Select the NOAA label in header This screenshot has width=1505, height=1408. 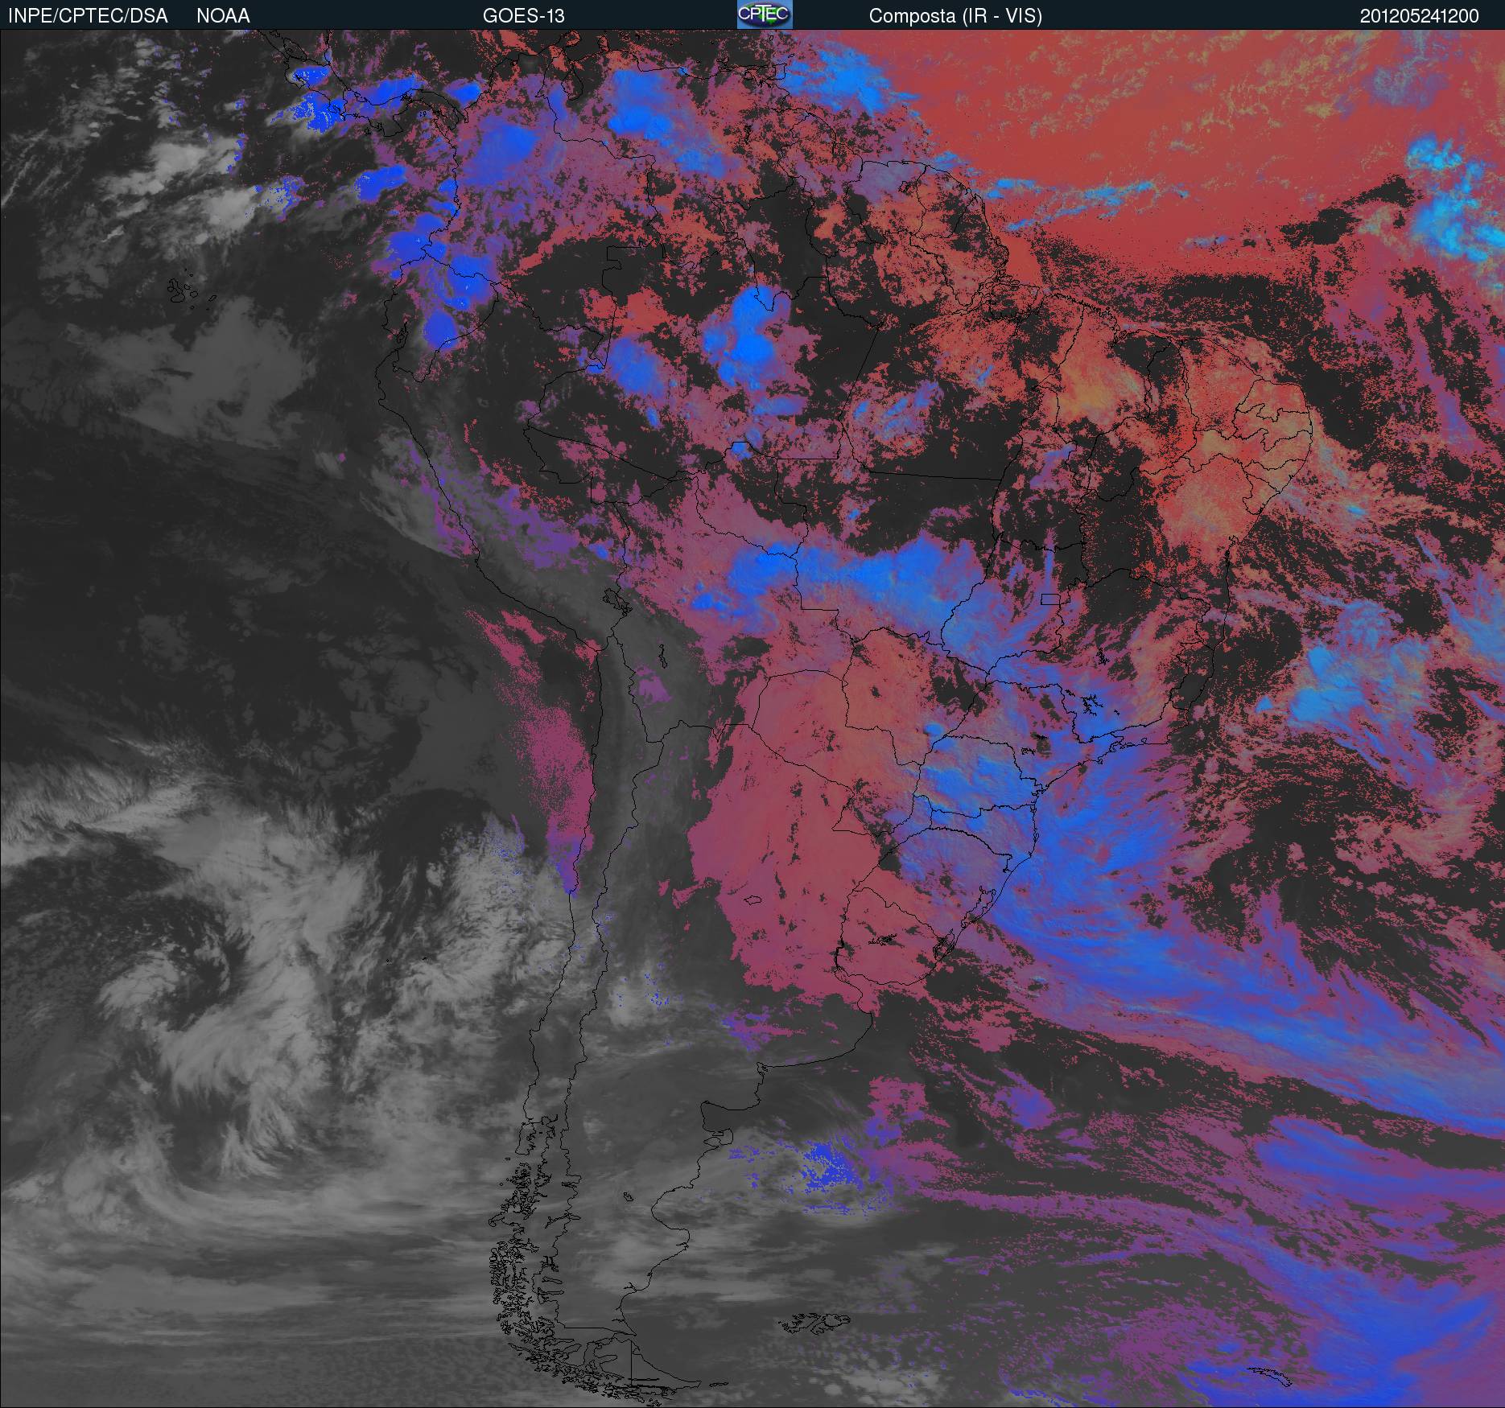tap(223, 16)
